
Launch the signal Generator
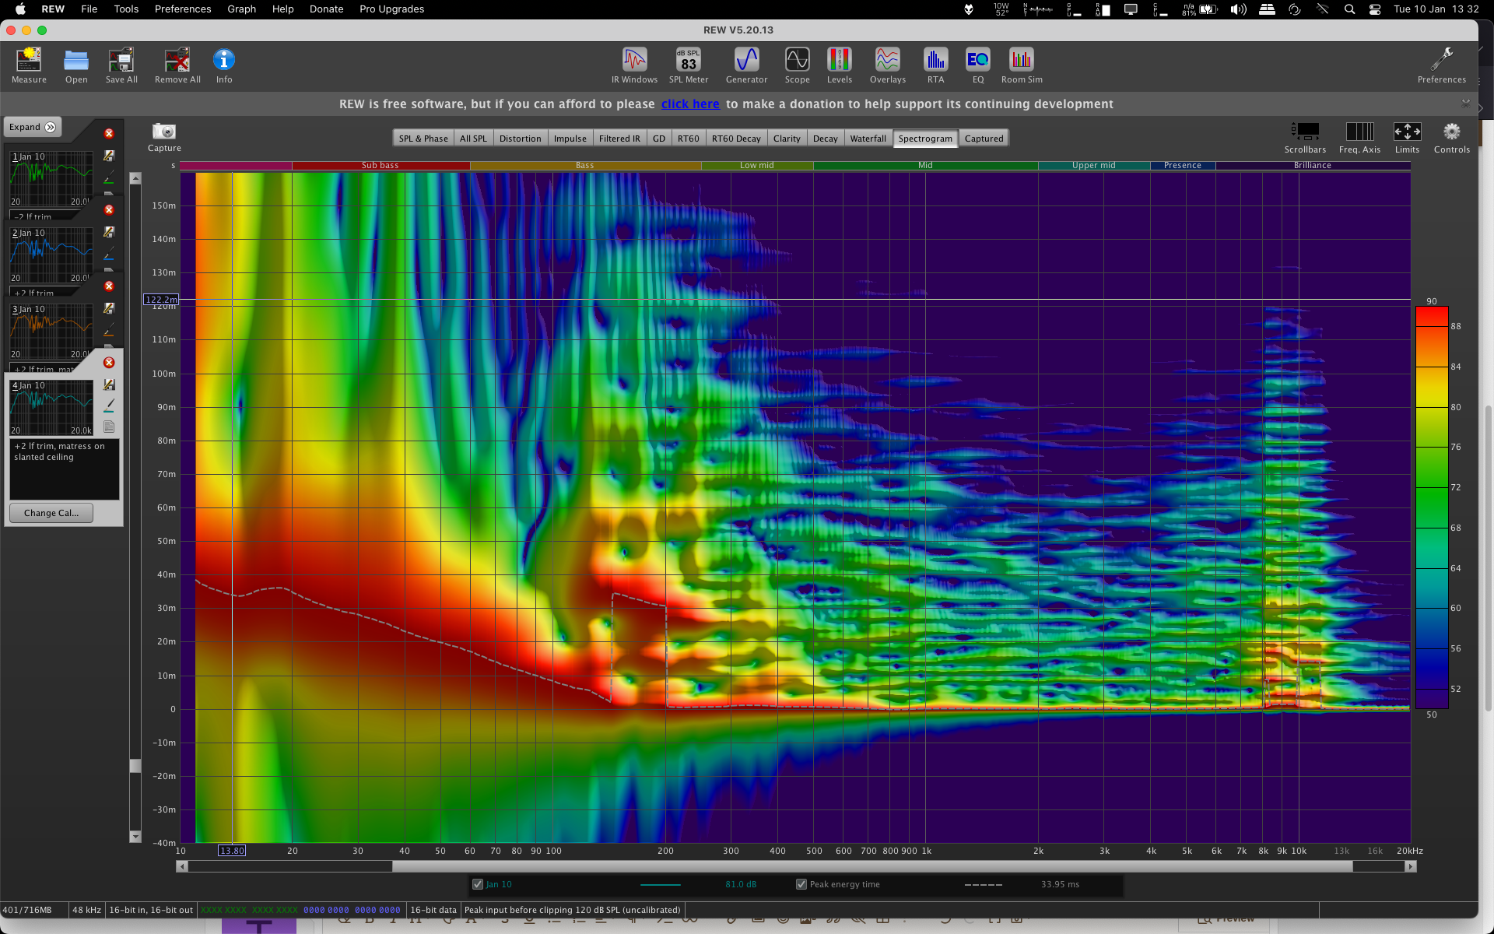746,65
